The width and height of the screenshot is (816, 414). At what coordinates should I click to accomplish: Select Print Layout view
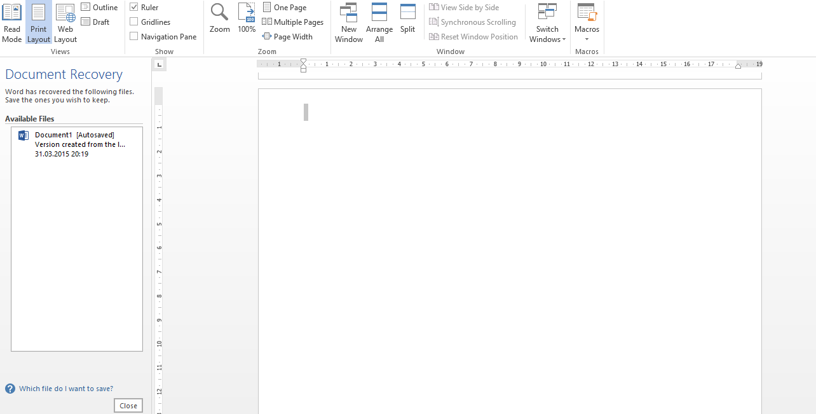[x=39, y=23]
